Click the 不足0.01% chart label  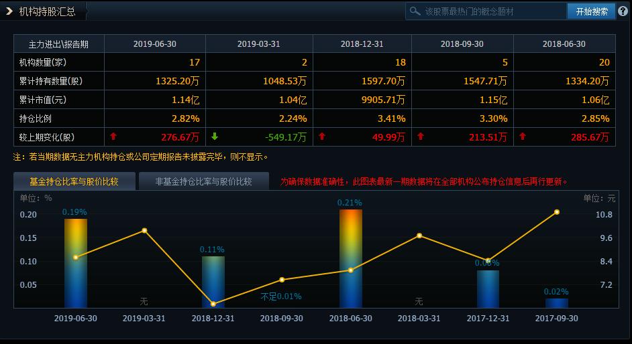(x=281, y=296)
